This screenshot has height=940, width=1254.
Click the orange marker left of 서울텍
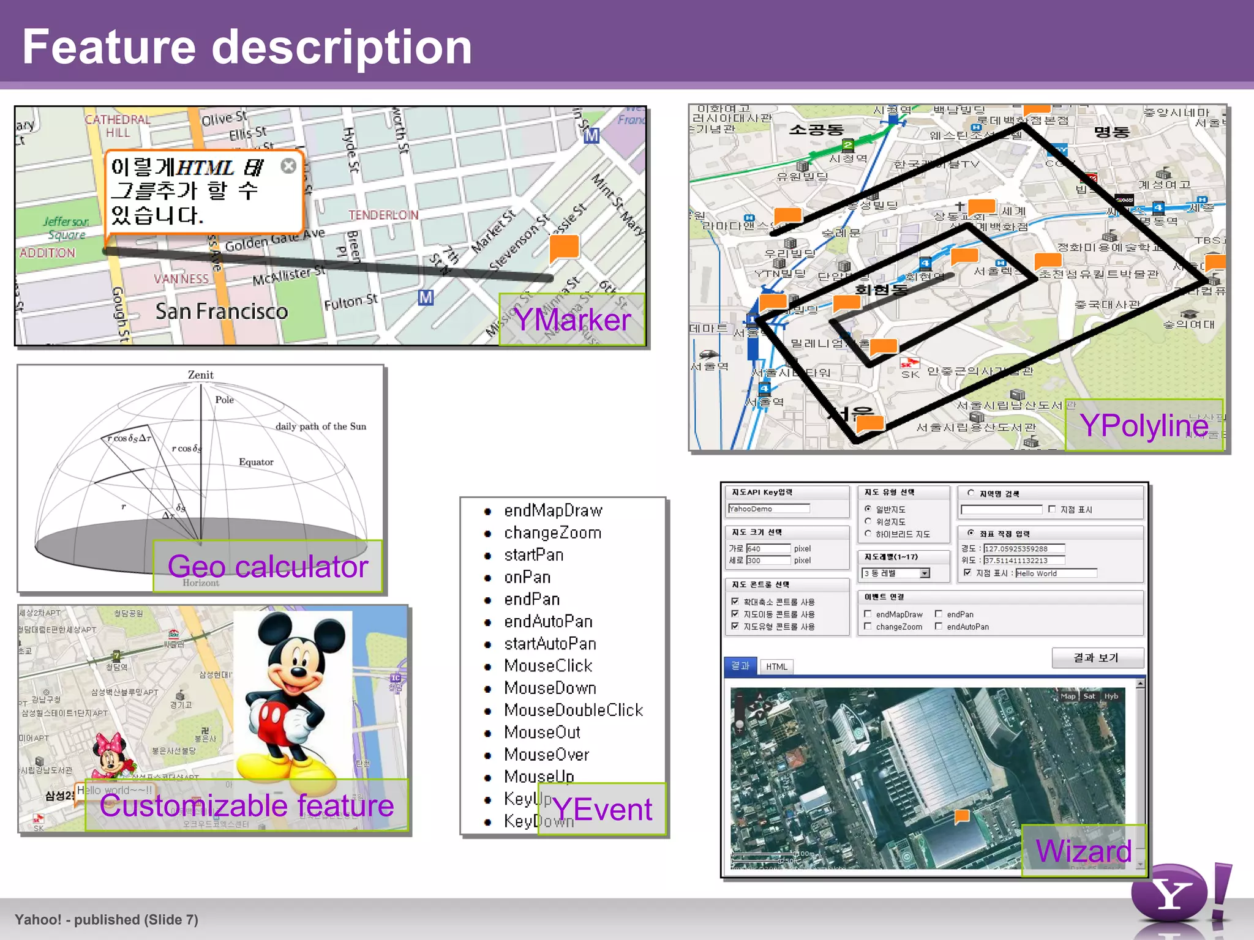click(x=964, y=256)
